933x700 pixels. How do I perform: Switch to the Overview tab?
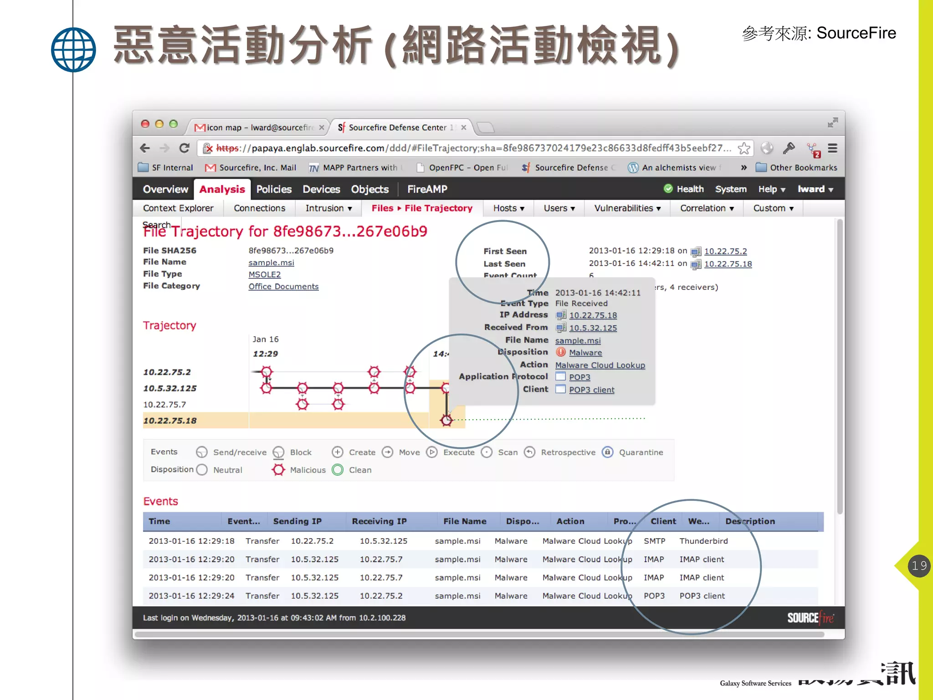[x=165, y=189]
